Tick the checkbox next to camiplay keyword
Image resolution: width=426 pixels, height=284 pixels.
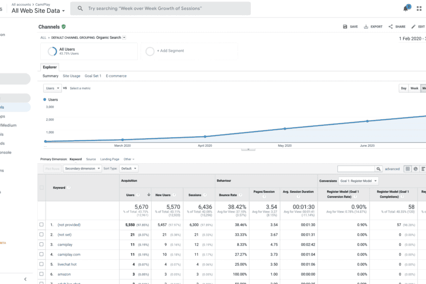[x=42, y=244]
